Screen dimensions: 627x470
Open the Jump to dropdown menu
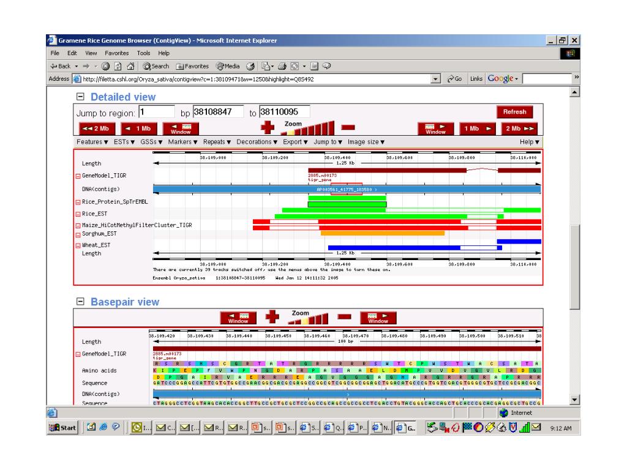pyautogui.click(x=328, y=142)
